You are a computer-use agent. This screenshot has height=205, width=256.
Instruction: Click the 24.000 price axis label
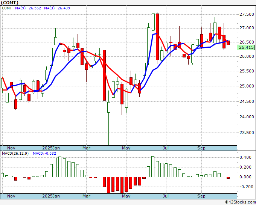247,117
